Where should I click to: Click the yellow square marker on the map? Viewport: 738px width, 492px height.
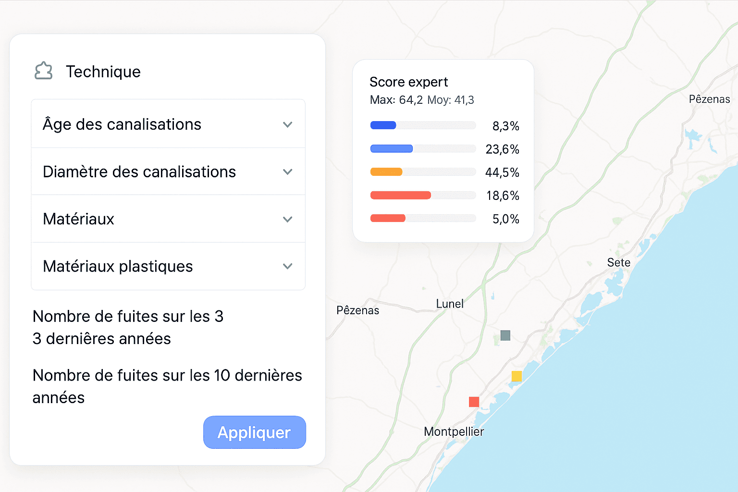517,376
